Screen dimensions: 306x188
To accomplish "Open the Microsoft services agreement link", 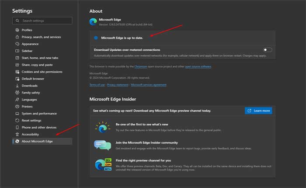I will click(149, 85).
